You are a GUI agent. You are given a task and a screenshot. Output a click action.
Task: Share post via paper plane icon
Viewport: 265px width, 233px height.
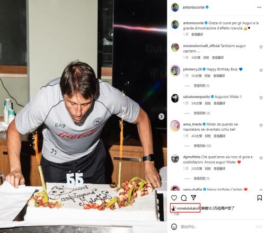pyautogui.click(x=193, y=198)
